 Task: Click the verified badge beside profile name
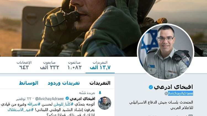pyautogui.click(x=151, y=87)
